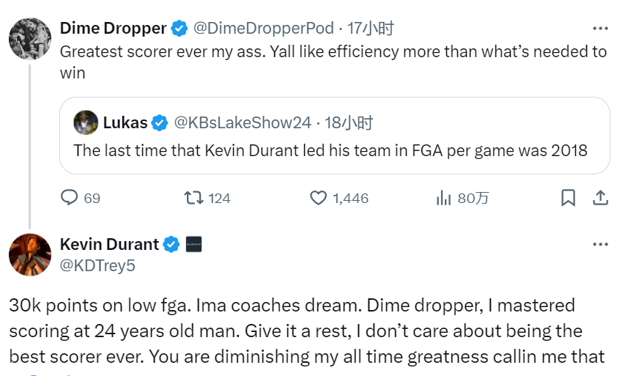Bookmark the Dime Dropper tweet

click(568, 198)
